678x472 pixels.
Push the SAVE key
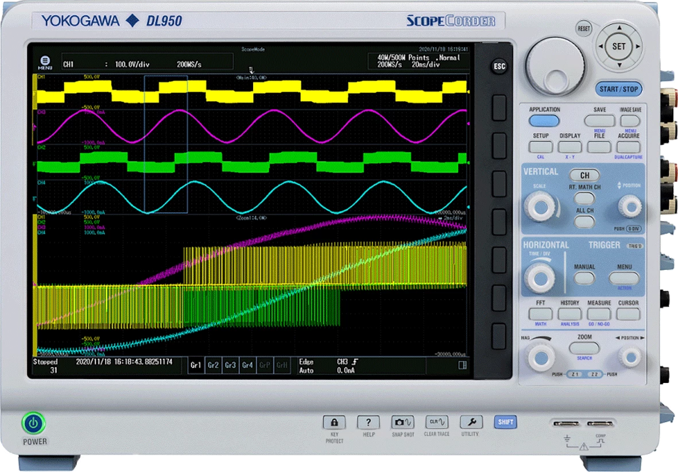pyautogui.click(x=599, y=121)
